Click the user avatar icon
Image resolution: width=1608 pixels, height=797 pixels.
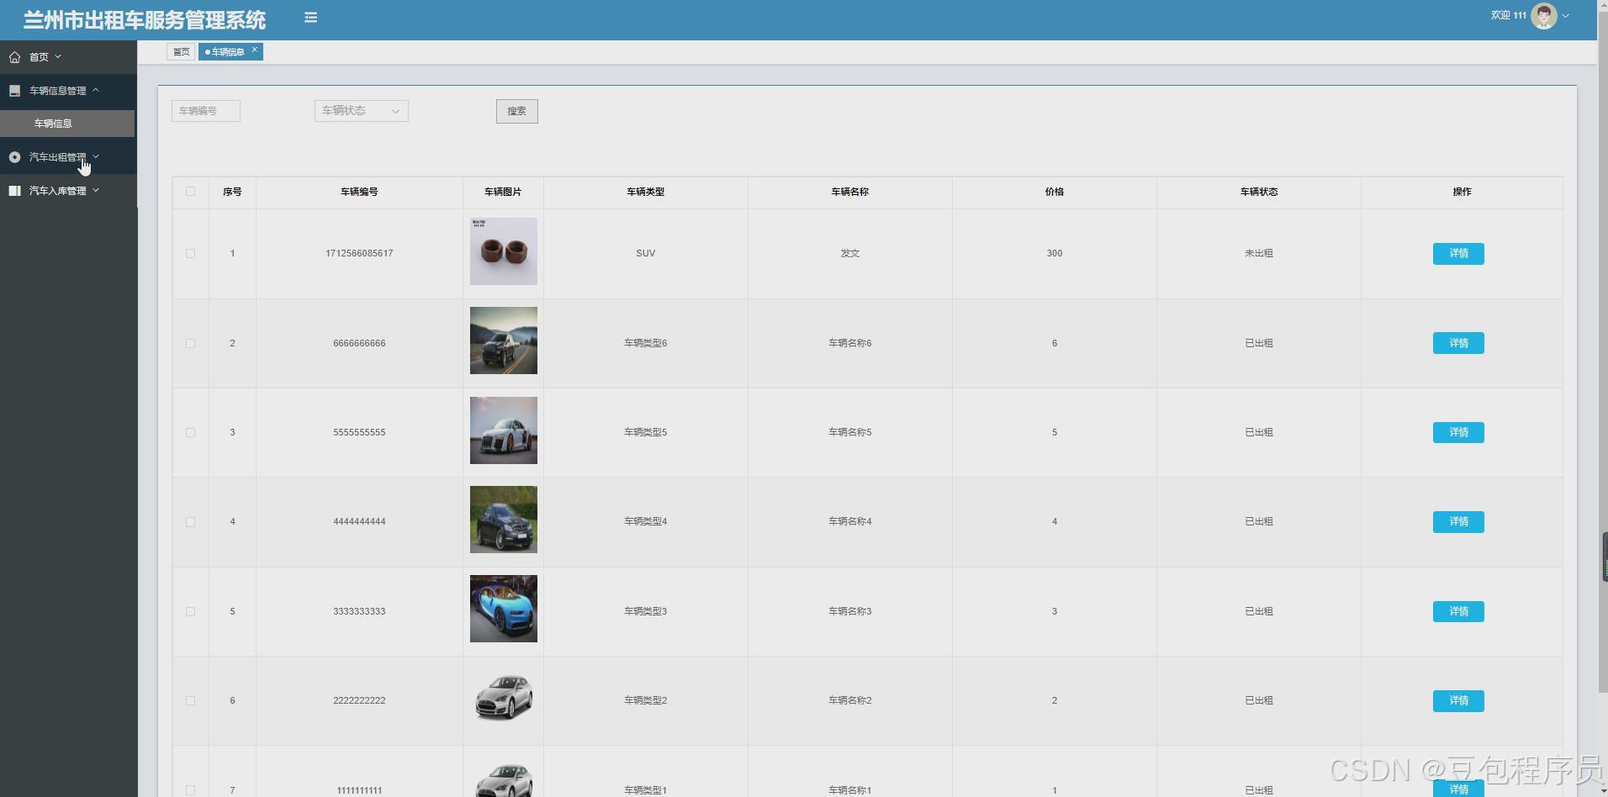coord(1544,15)
